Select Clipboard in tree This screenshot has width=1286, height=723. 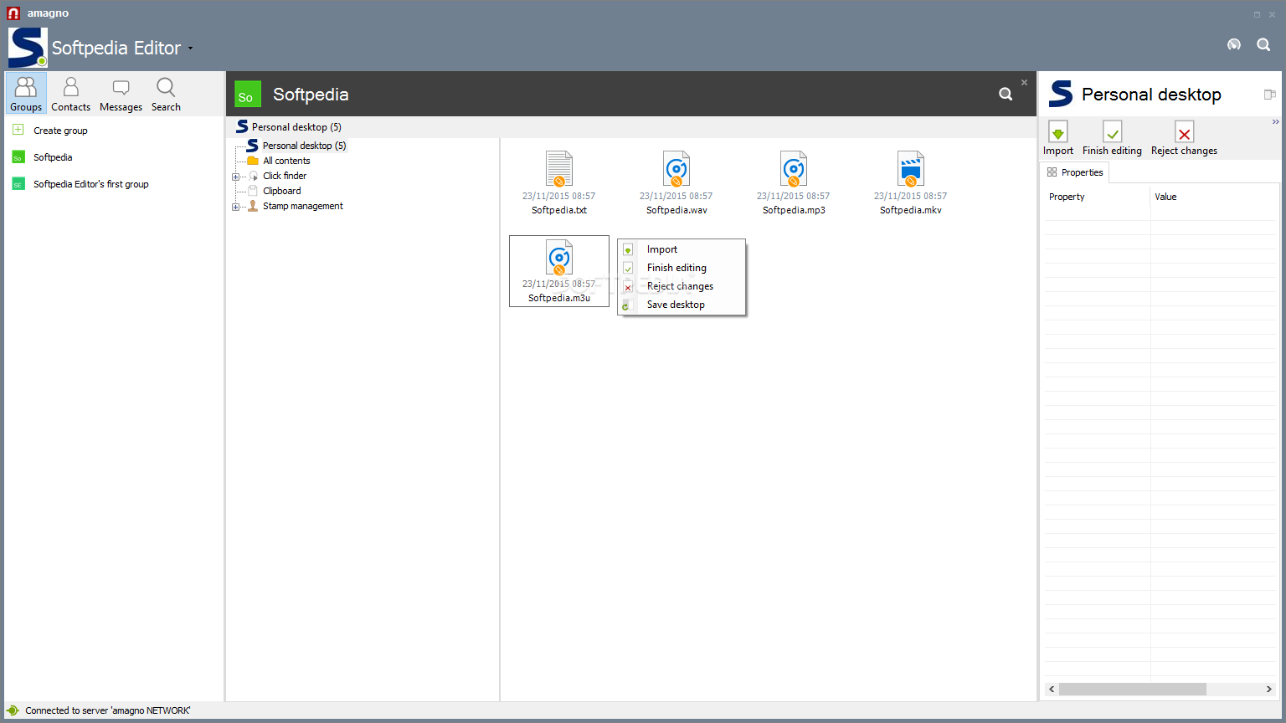pos(281,191)
